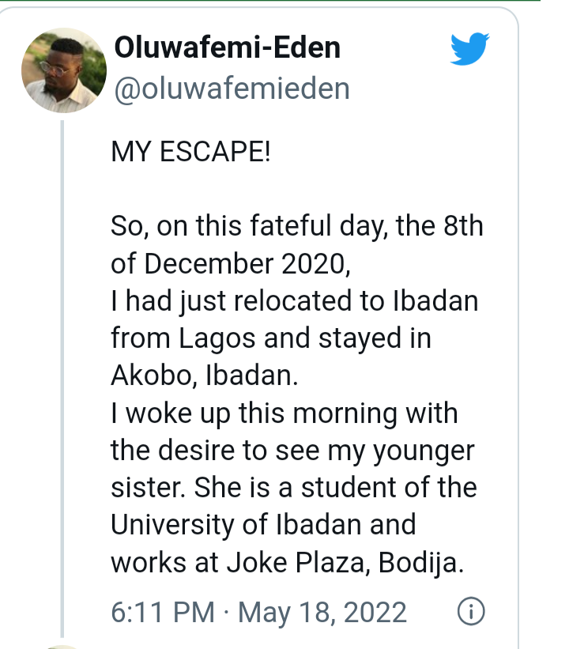Open the tweet info circle icon

[471, 611]
